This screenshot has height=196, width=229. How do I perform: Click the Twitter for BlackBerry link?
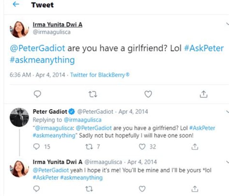[x=100, y=75]
